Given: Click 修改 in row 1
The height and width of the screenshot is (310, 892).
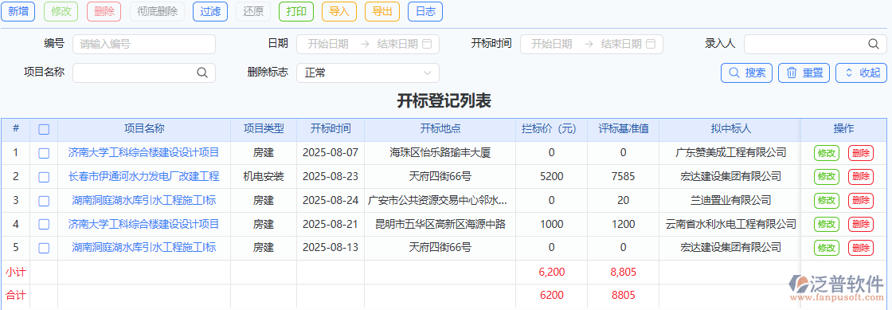Looking at the screenshot, I should (x=827, y=153).
